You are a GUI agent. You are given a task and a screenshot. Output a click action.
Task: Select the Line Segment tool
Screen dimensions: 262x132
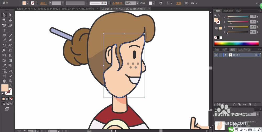coord(10,30)
